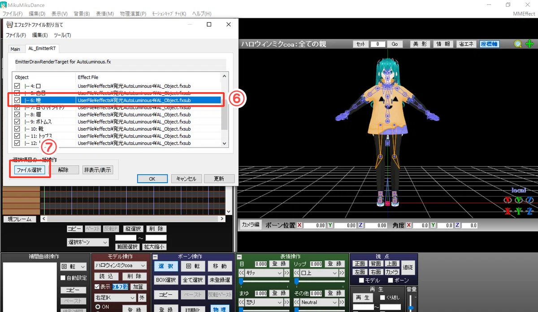Click the blue Z rotation axis icon
538x312 pixels.
(x=530, y=200)
